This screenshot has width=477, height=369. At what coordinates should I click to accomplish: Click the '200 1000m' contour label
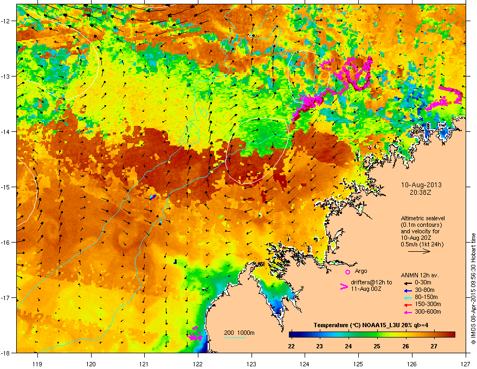pos(239,333)
